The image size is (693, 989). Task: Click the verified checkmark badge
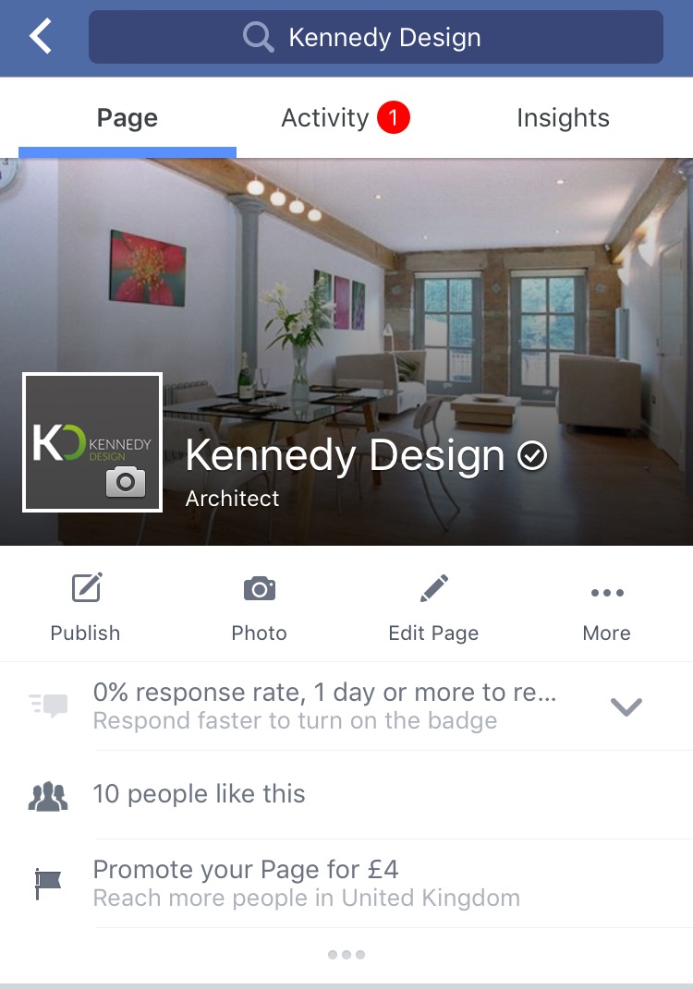[x=532, y=455]
